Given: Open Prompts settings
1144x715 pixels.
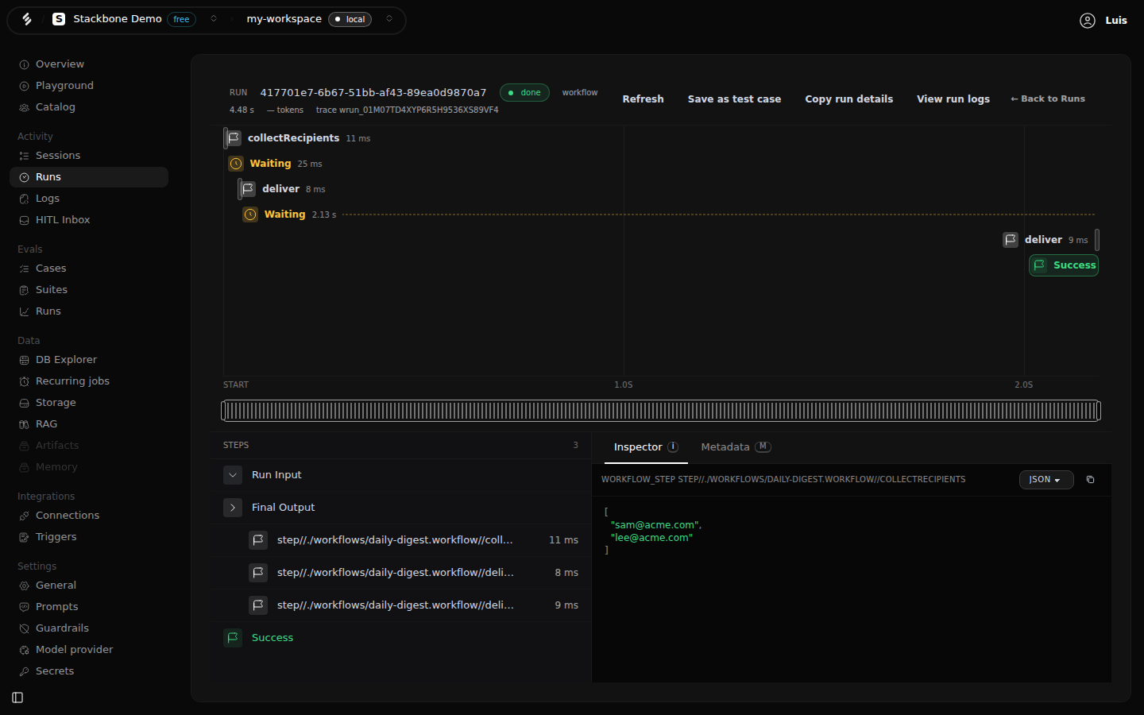Looking at the screenshot, I should pos(89,607).
